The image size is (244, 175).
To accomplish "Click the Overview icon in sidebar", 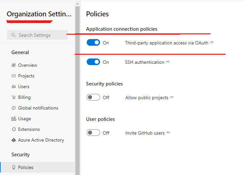I will point(14,65).
